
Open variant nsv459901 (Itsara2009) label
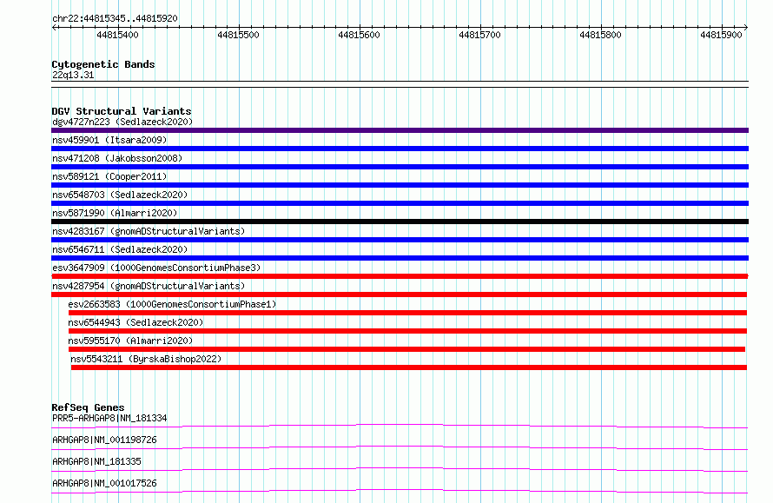[109, 140]
